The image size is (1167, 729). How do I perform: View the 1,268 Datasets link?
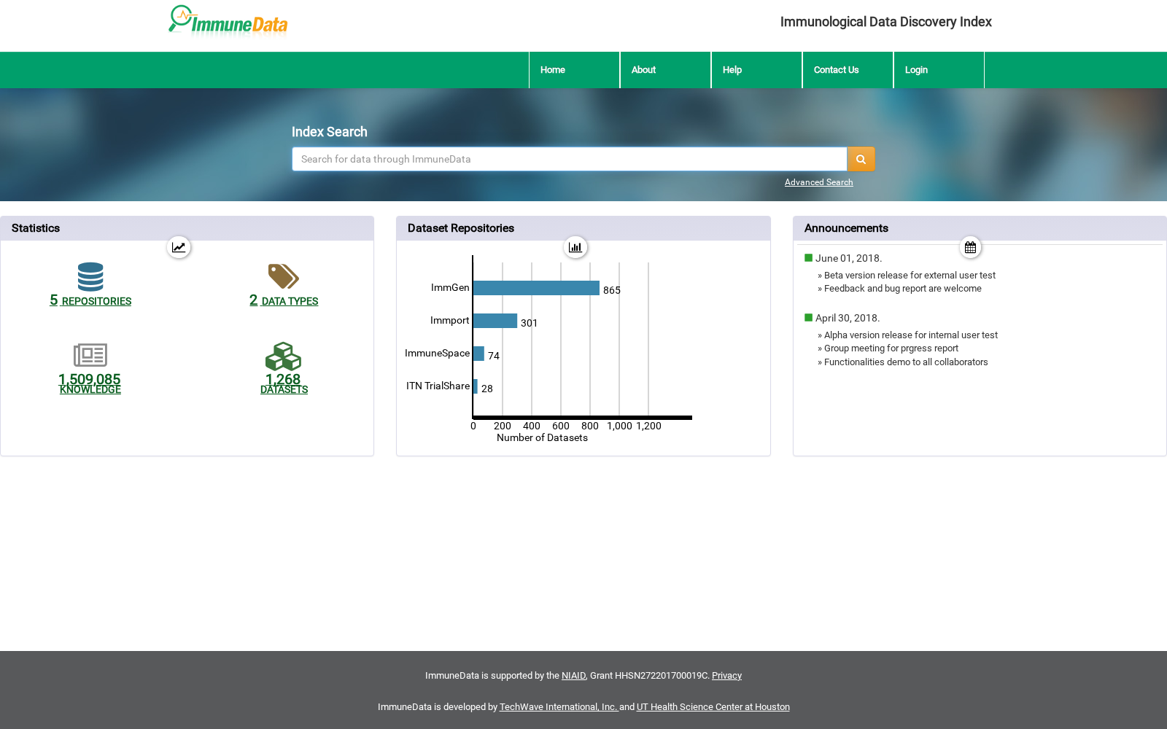284,383
